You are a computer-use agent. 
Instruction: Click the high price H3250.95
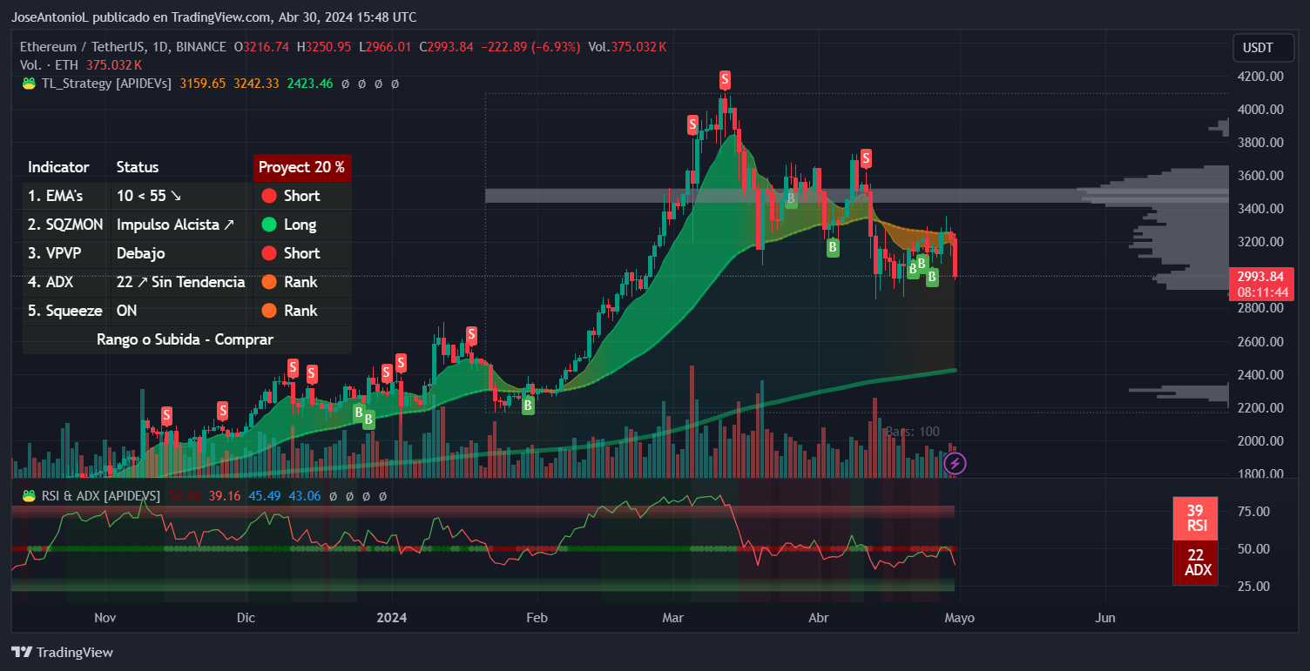point(324,47)
